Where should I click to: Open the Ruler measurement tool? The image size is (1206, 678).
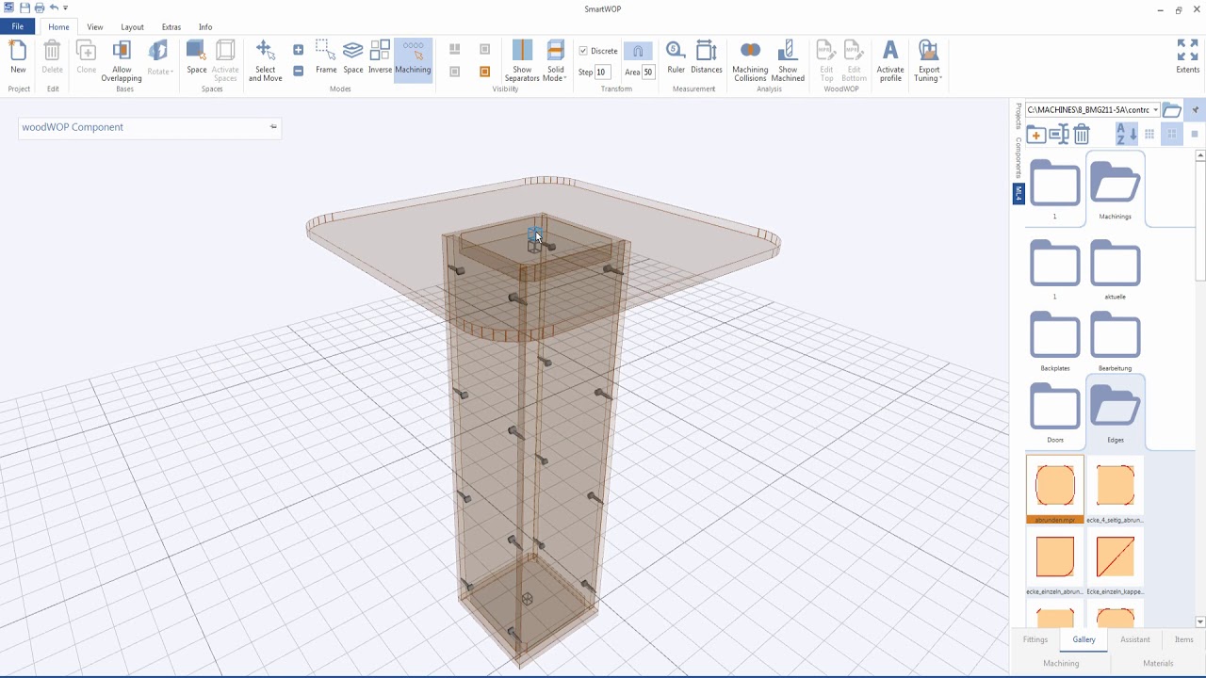point(676,56)
